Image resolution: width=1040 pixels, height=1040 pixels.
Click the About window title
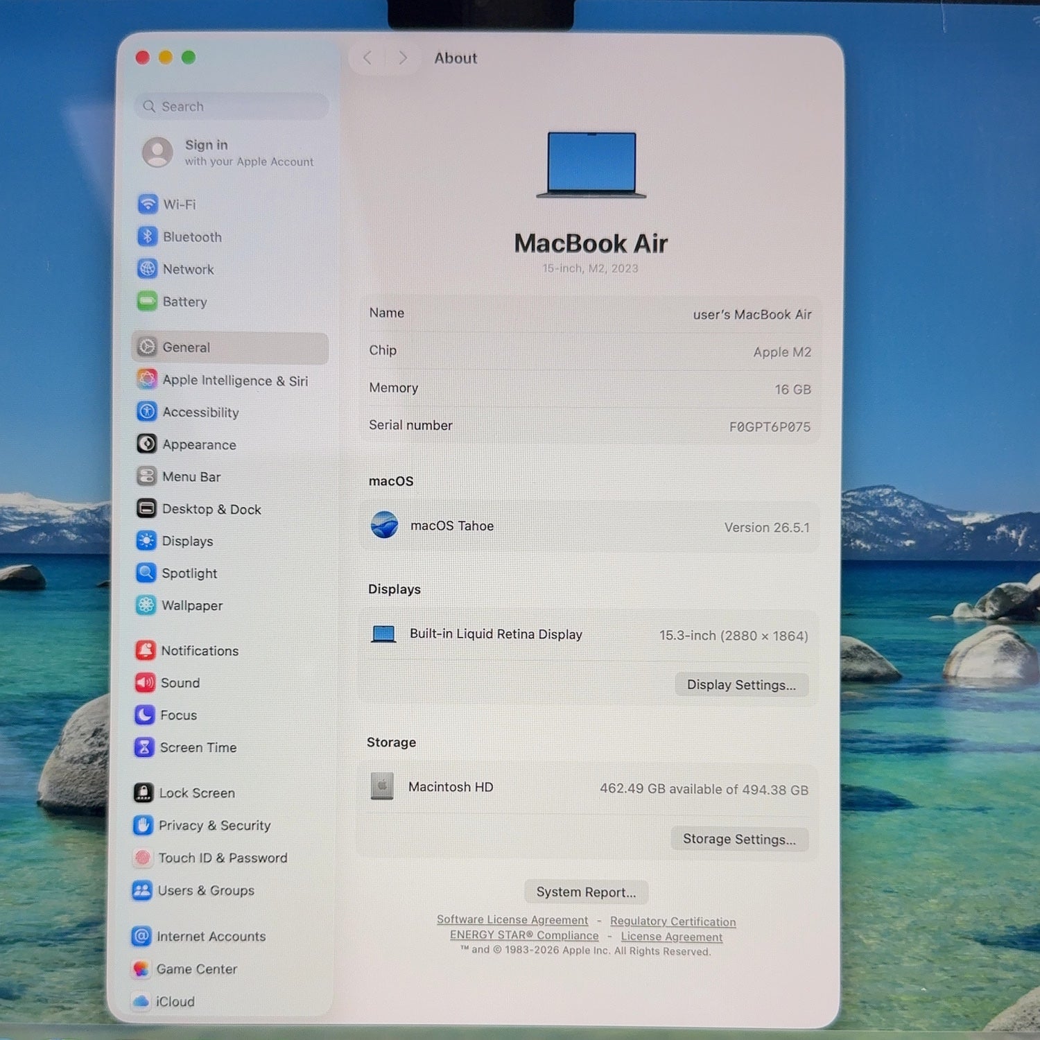[456, 58]
